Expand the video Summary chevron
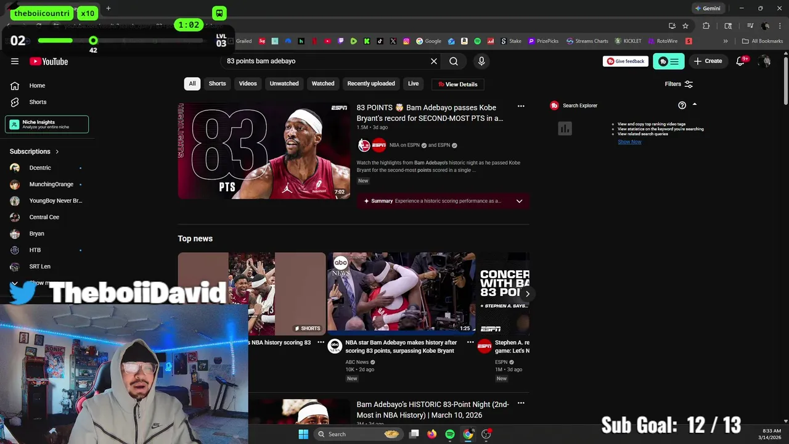789x444 pixels. point(519,201)
